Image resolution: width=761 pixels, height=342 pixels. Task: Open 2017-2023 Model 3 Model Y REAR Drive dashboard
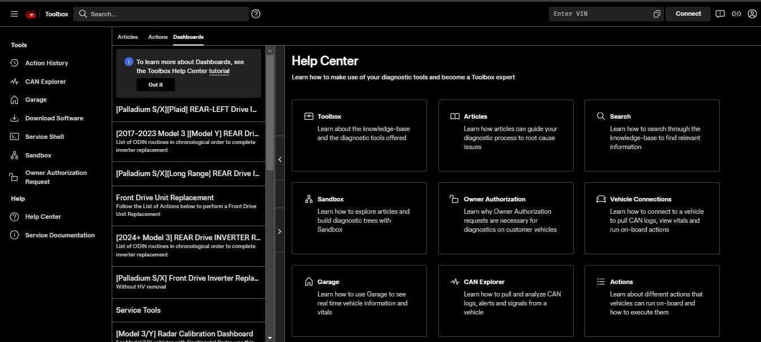click(x=188, y=142)
